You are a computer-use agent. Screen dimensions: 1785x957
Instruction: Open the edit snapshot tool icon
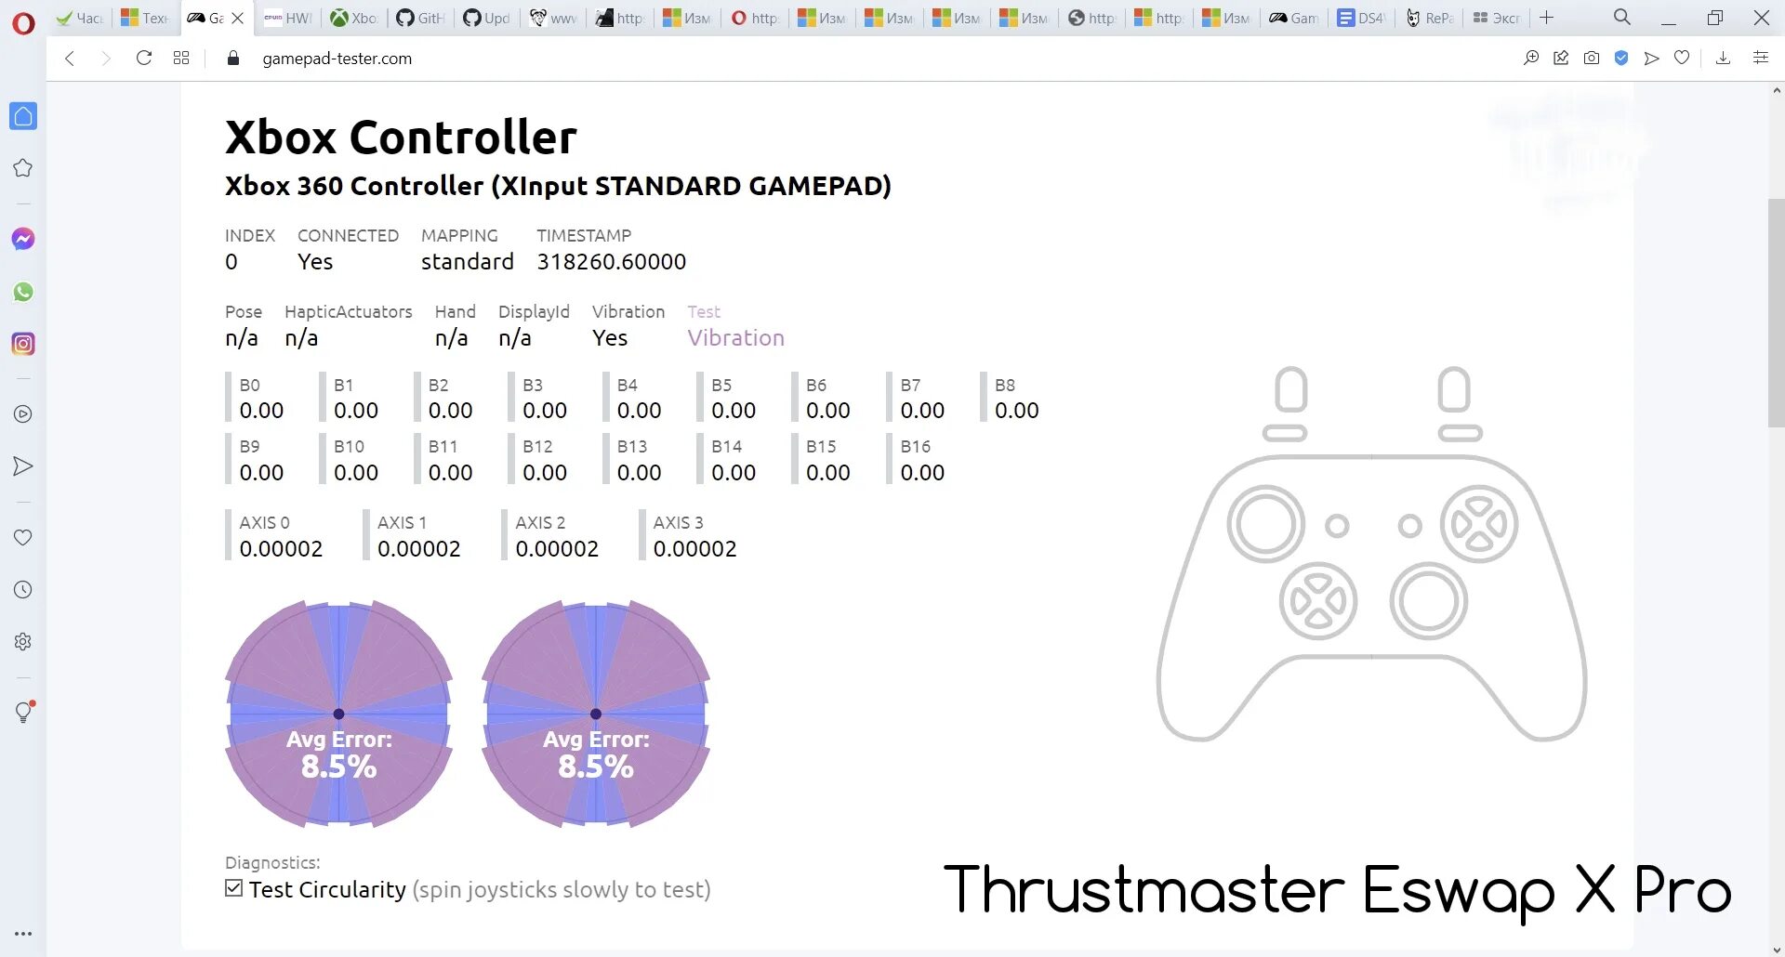click(x=1561, y=59)
